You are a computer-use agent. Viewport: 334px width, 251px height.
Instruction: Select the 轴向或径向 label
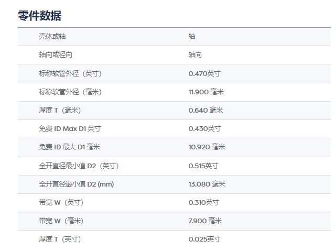pyautogui.click(x=56, y=55)
